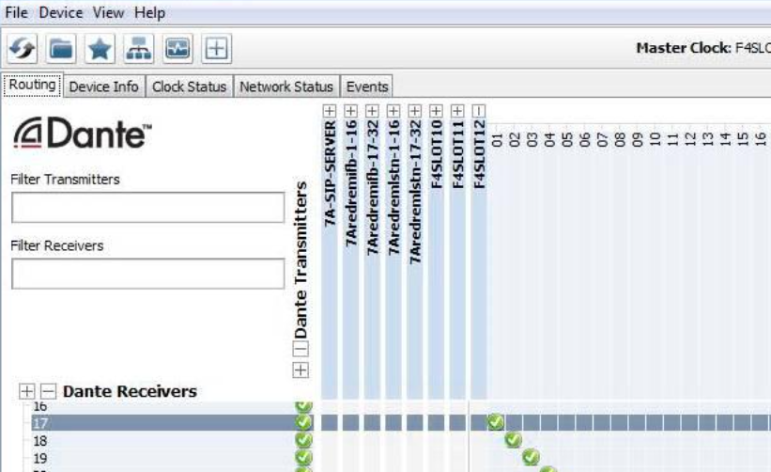This screenshot has width=771, height=472.
Task: Open the Help menu
Action: click(149, 12)
